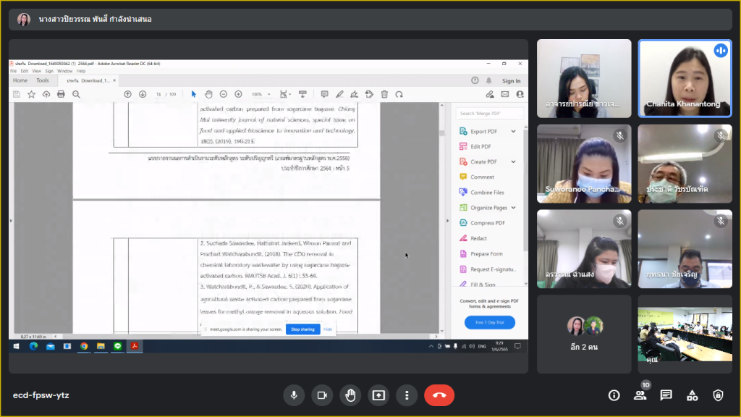
Task: Click the Hide link on sharing bar
Action: tap(328, 329)
